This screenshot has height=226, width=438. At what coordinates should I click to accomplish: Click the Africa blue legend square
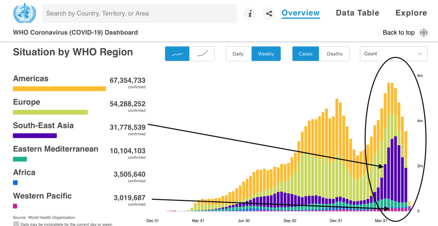tap(15, 182)
